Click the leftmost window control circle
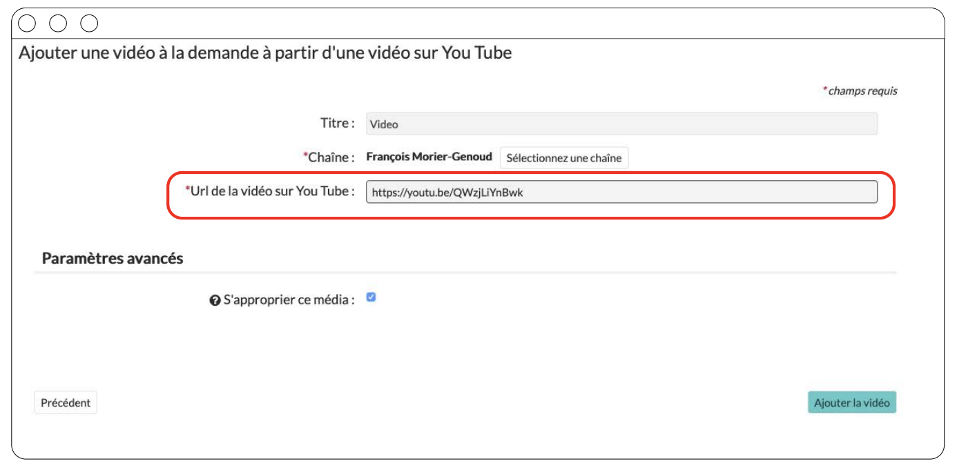 [27, 23]
